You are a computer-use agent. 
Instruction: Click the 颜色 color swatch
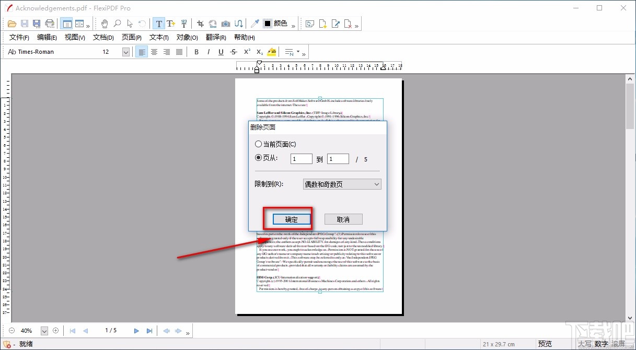click(267, 23)
